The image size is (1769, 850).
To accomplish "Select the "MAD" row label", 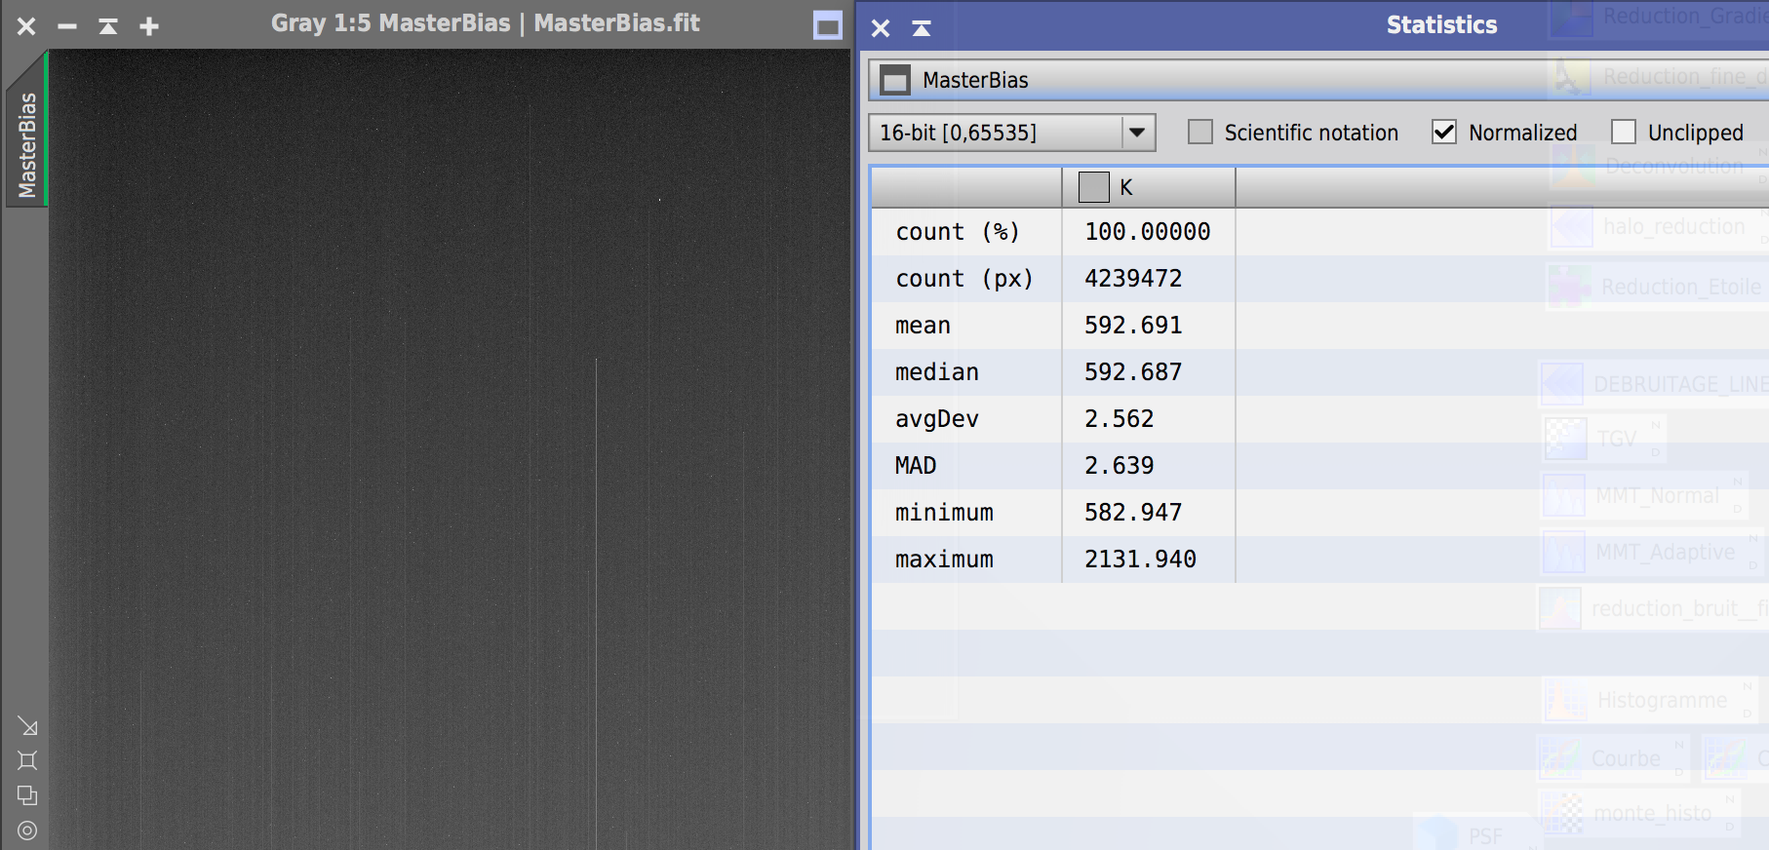I will [916, 466].
